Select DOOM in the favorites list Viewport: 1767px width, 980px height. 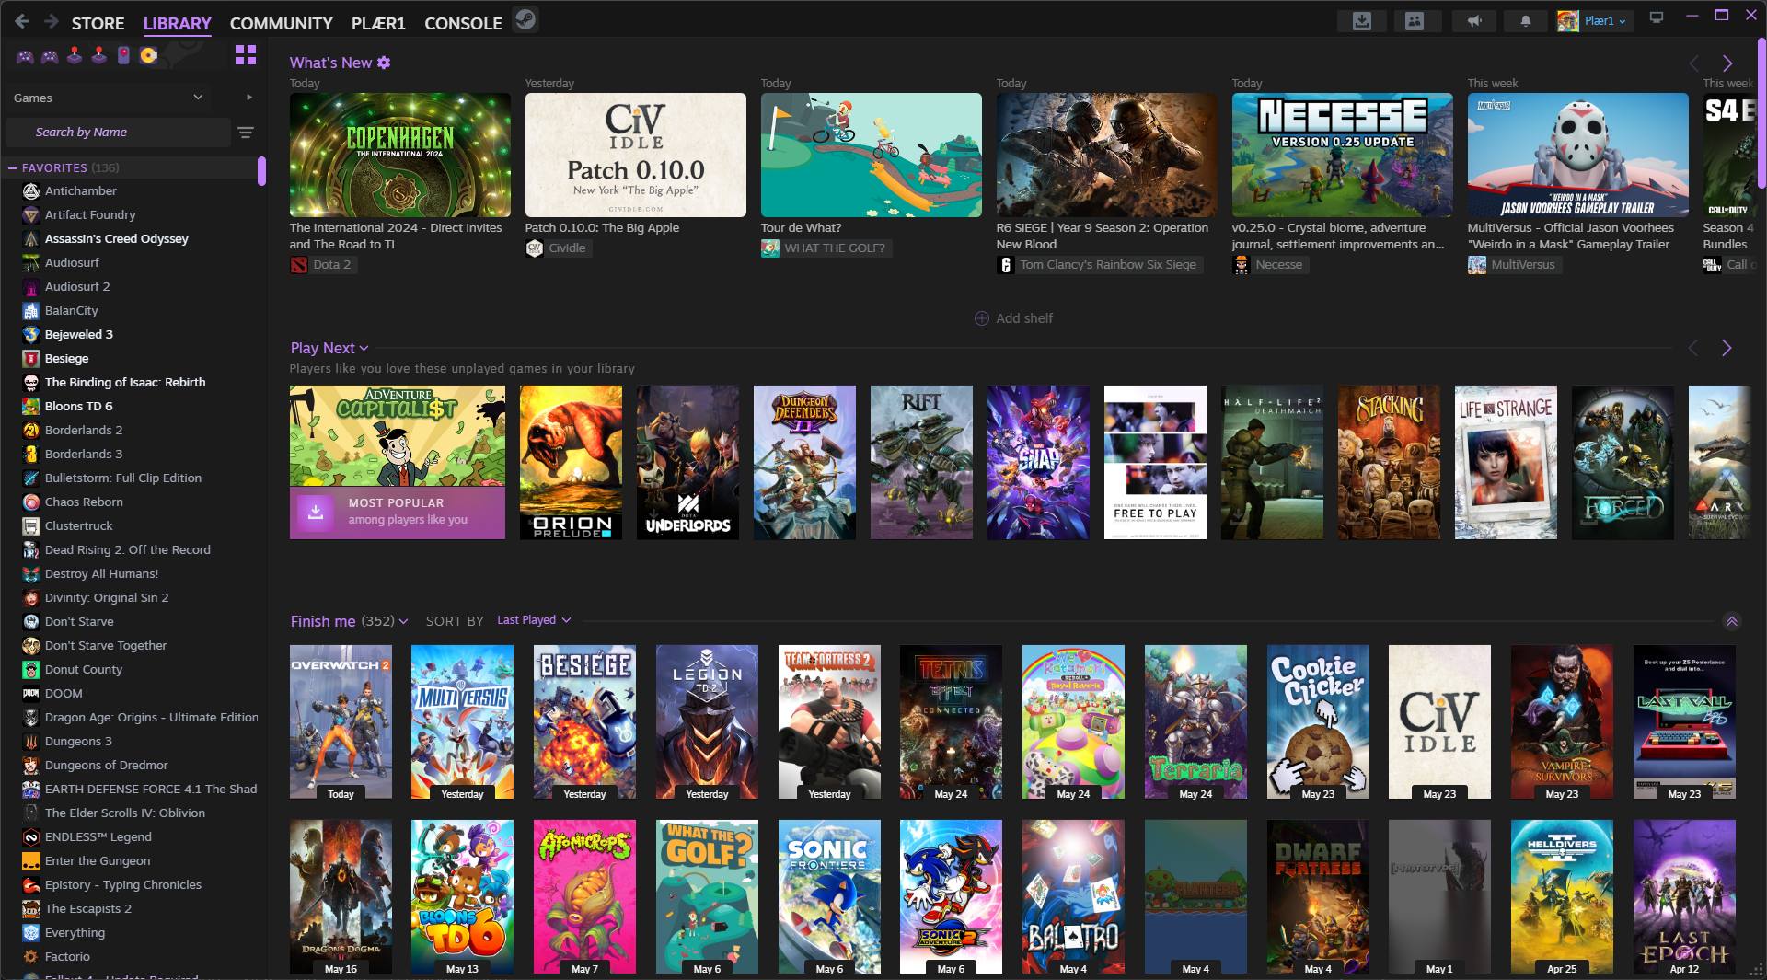point(64,694)
